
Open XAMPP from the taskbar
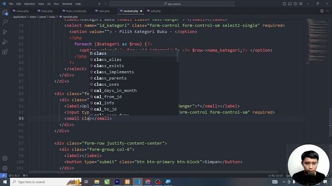click(x=127, y=182)
